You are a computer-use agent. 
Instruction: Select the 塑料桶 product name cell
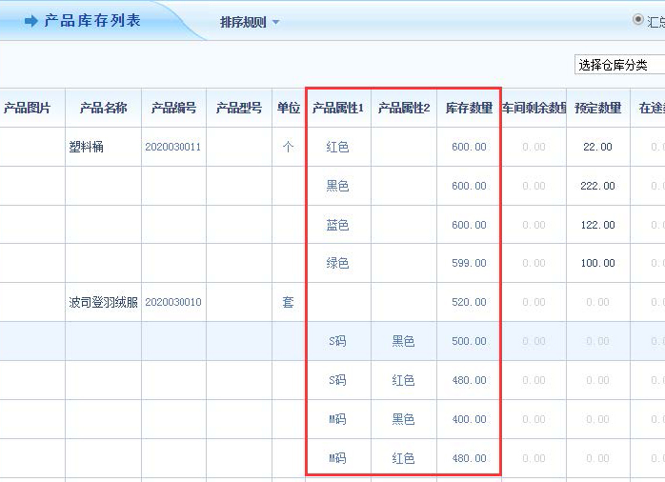(86, 147)
